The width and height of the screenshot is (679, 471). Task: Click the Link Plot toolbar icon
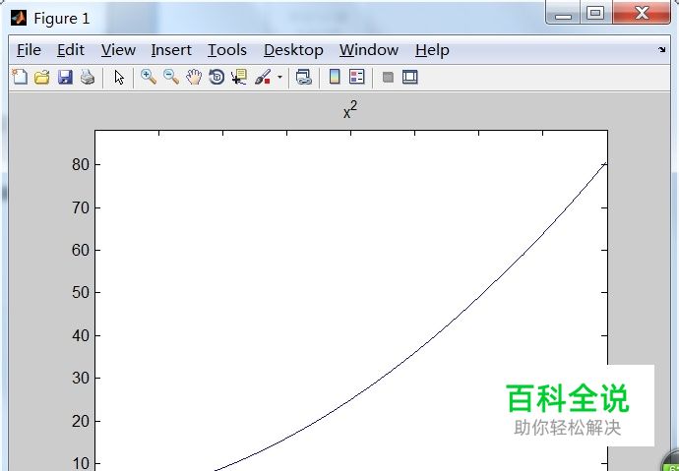coord(304,78)
